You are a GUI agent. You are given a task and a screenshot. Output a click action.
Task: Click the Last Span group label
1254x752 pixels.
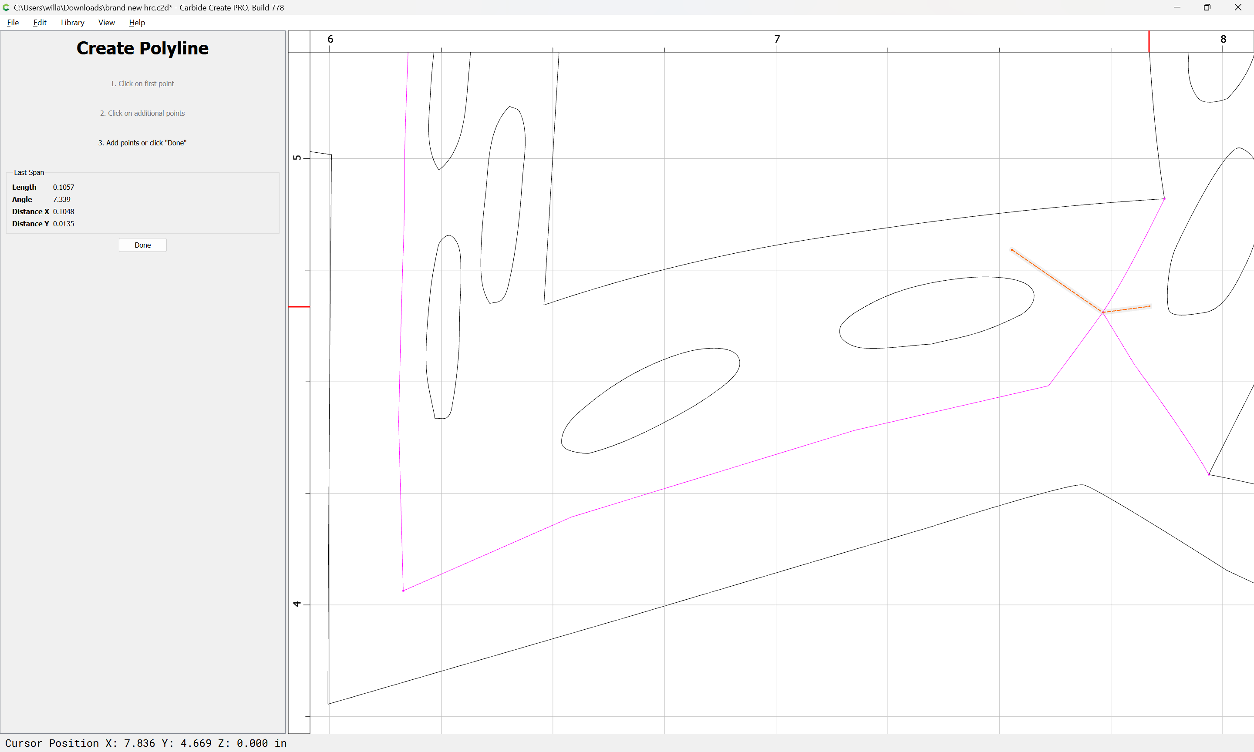tap(29, 172)
